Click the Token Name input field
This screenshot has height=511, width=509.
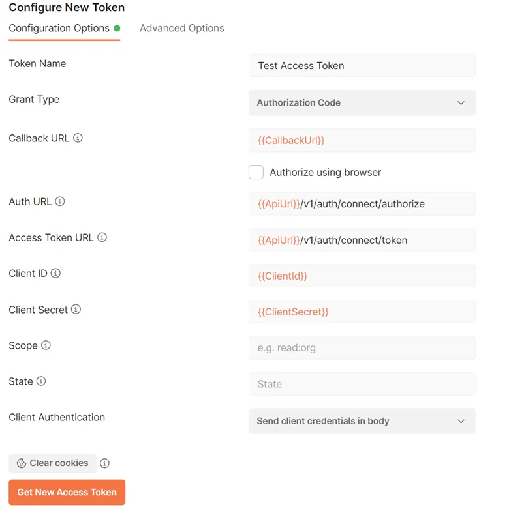362,66
